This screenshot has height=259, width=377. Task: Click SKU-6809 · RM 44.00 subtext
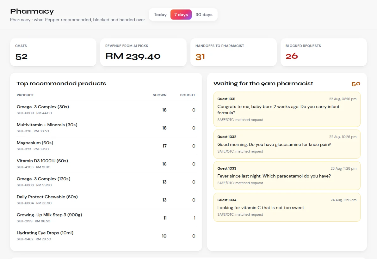[x=34, y=113]
